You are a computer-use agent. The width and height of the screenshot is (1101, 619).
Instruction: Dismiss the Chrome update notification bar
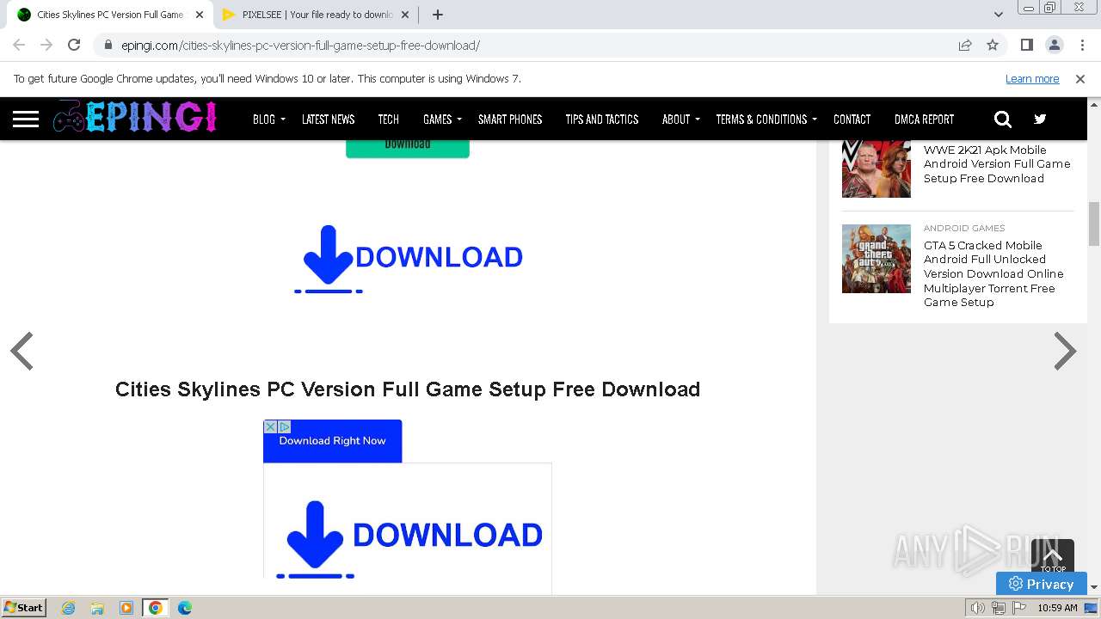coord(1080,78)
